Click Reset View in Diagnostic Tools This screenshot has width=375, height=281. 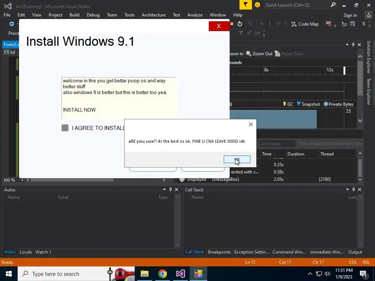[x=289, y=54]
